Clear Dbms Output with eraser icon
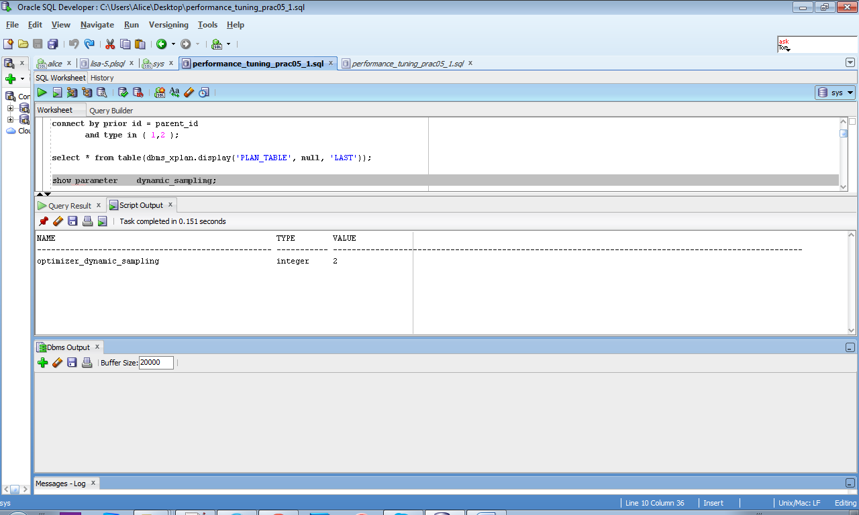The image size is (859, 515). 58,363
